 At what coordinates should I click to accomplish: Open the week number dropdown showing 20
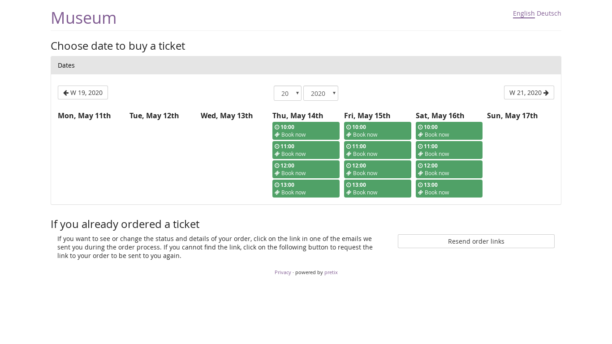coord(288,93)
